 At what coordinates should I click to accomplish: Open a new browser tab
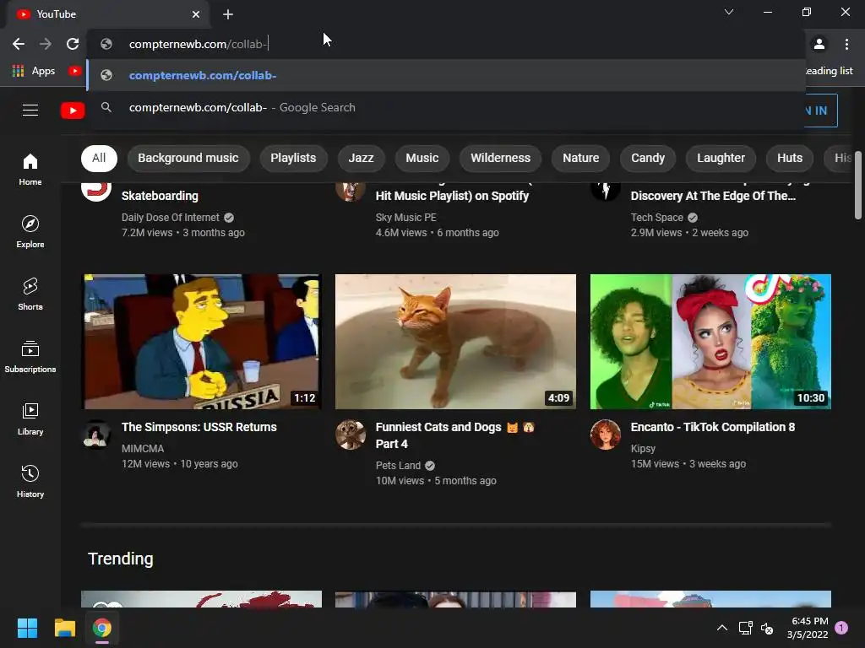point(228,14)
